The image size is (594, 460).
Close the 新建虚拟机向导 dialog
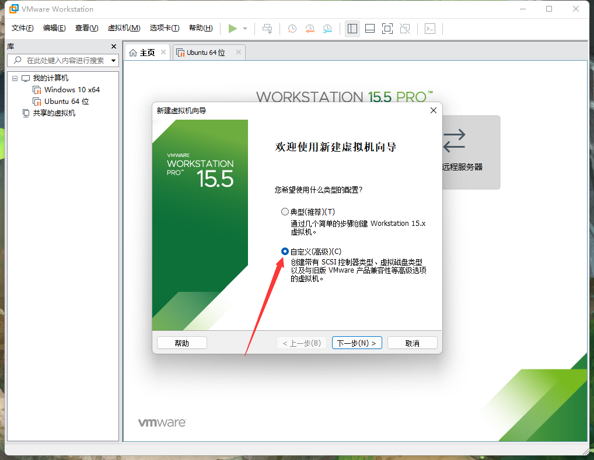click(x=434, y=110)
